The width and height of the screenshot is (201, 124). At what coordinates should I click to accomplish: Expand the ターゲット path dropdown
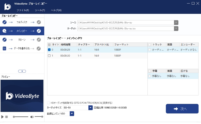tap(176, 28)
